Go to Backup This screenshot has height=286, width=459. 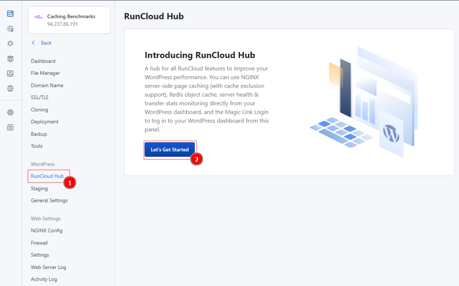[x=39, y=134]
